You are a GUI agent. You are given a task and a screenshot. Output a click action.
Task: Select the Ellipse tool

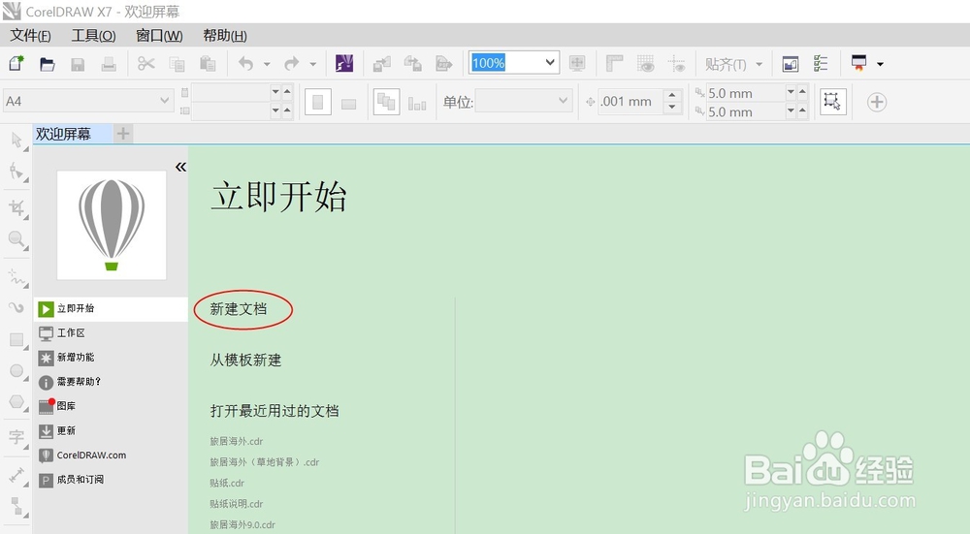point(16,371)
